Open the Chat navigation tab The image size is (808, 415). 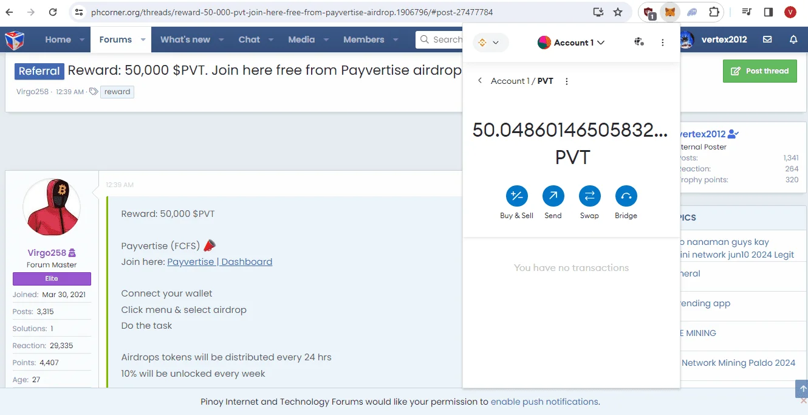(x=249, y=39)
